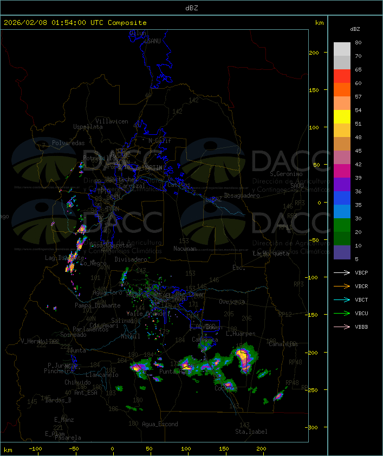Click the Desaguadero place label
The width and height of the screenshot is (383, 456).
242,196
